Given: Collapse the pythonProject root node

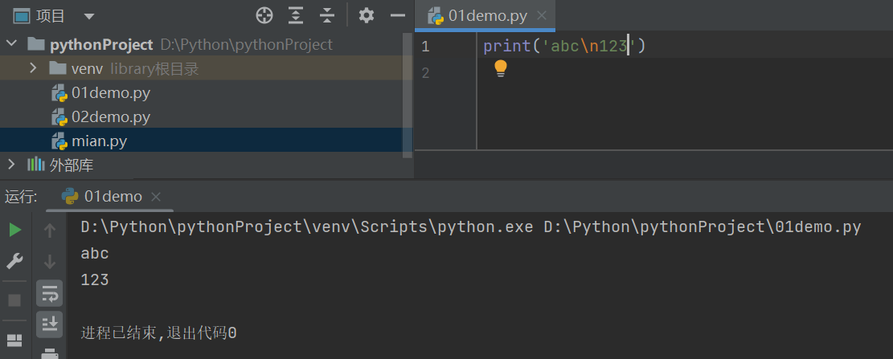Looking at the screenshot, I should click(x=10, y=44).
